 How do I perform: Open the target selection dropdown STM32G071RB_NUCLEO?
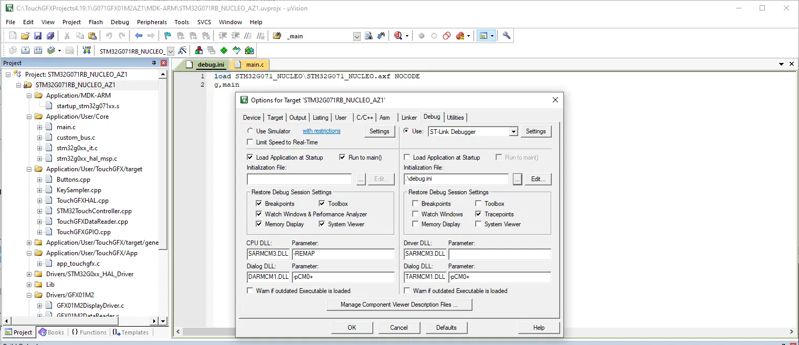point(170,51)
